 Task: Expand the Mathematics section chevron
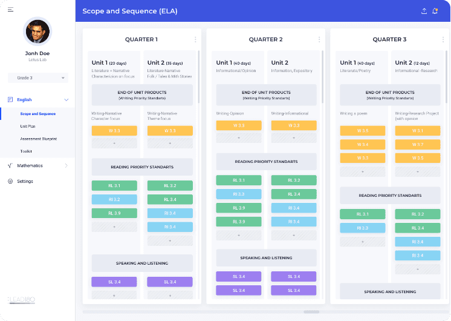pos(66,165)
